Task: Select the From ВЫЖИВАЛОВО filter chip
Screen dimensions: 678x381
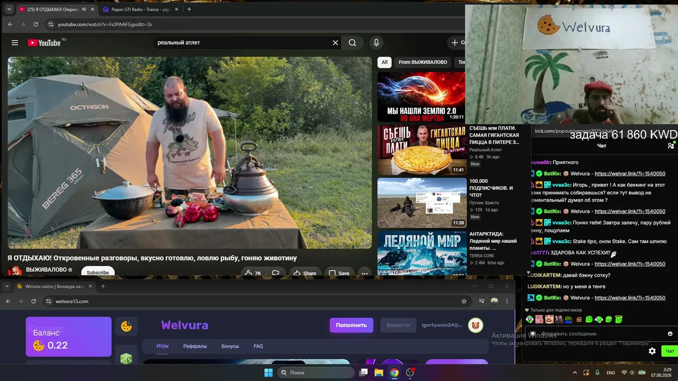Action: (x=423, y=62)
